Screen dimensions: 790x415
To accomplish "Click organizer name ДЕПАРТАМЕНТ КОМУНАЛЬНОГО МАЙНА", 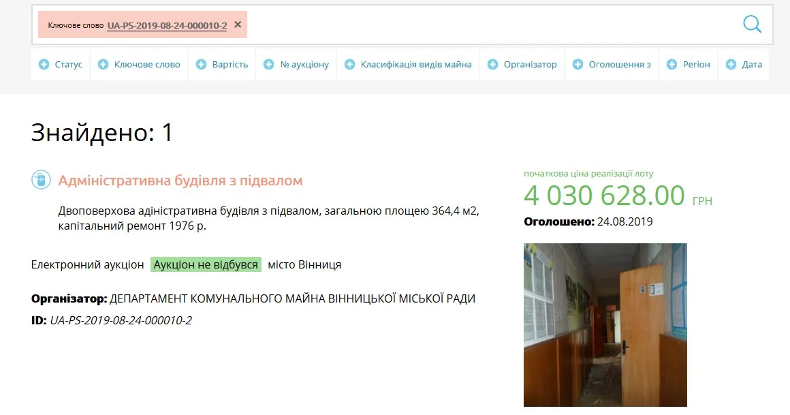I will coord(293,298).
